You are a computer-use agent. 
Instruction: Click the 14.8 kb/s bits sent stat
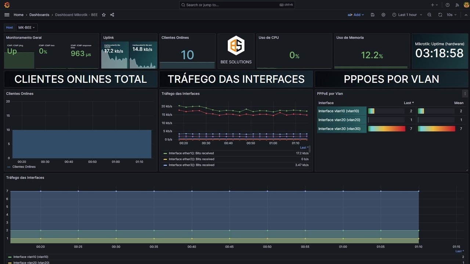click(x=142, y=49)
